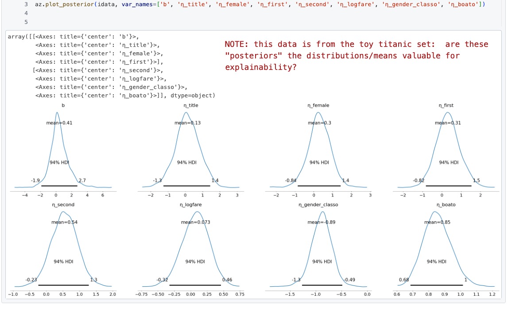Click the black HDI bar in the b plot
Image resolution: width=531 pixels, height=312 pixels.
(x=59, y=186)
